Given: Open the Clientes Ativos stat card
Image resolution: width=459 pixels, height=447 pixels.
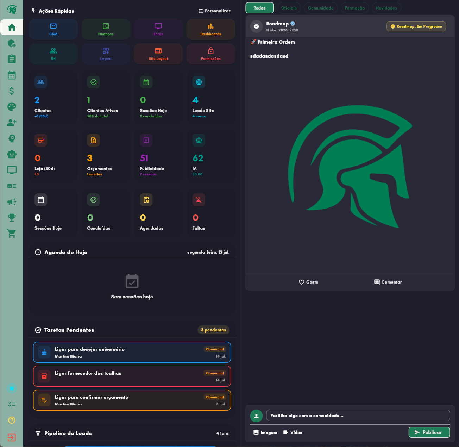Looking at the screenshot, I should pos(106,98).
